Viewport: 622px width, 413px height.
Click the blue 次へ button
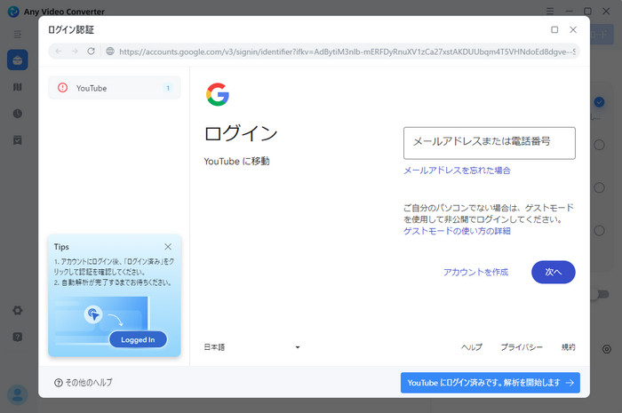553,272
